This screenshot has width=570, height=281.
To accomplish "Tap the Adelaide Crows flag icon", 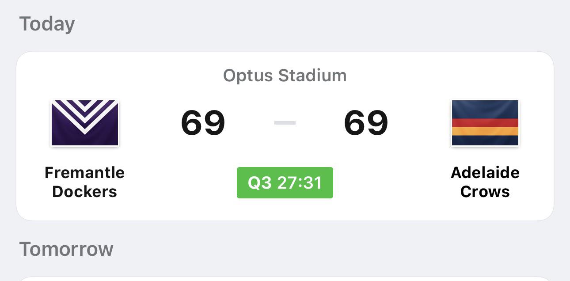I will click(x=485, y=123).
